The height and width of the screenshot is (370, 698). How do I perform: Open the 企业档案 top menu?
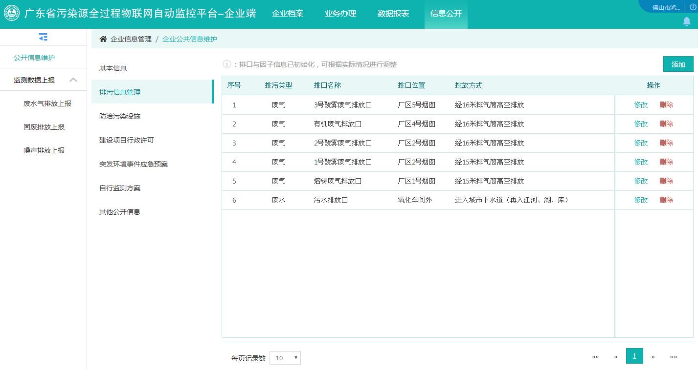288,14
